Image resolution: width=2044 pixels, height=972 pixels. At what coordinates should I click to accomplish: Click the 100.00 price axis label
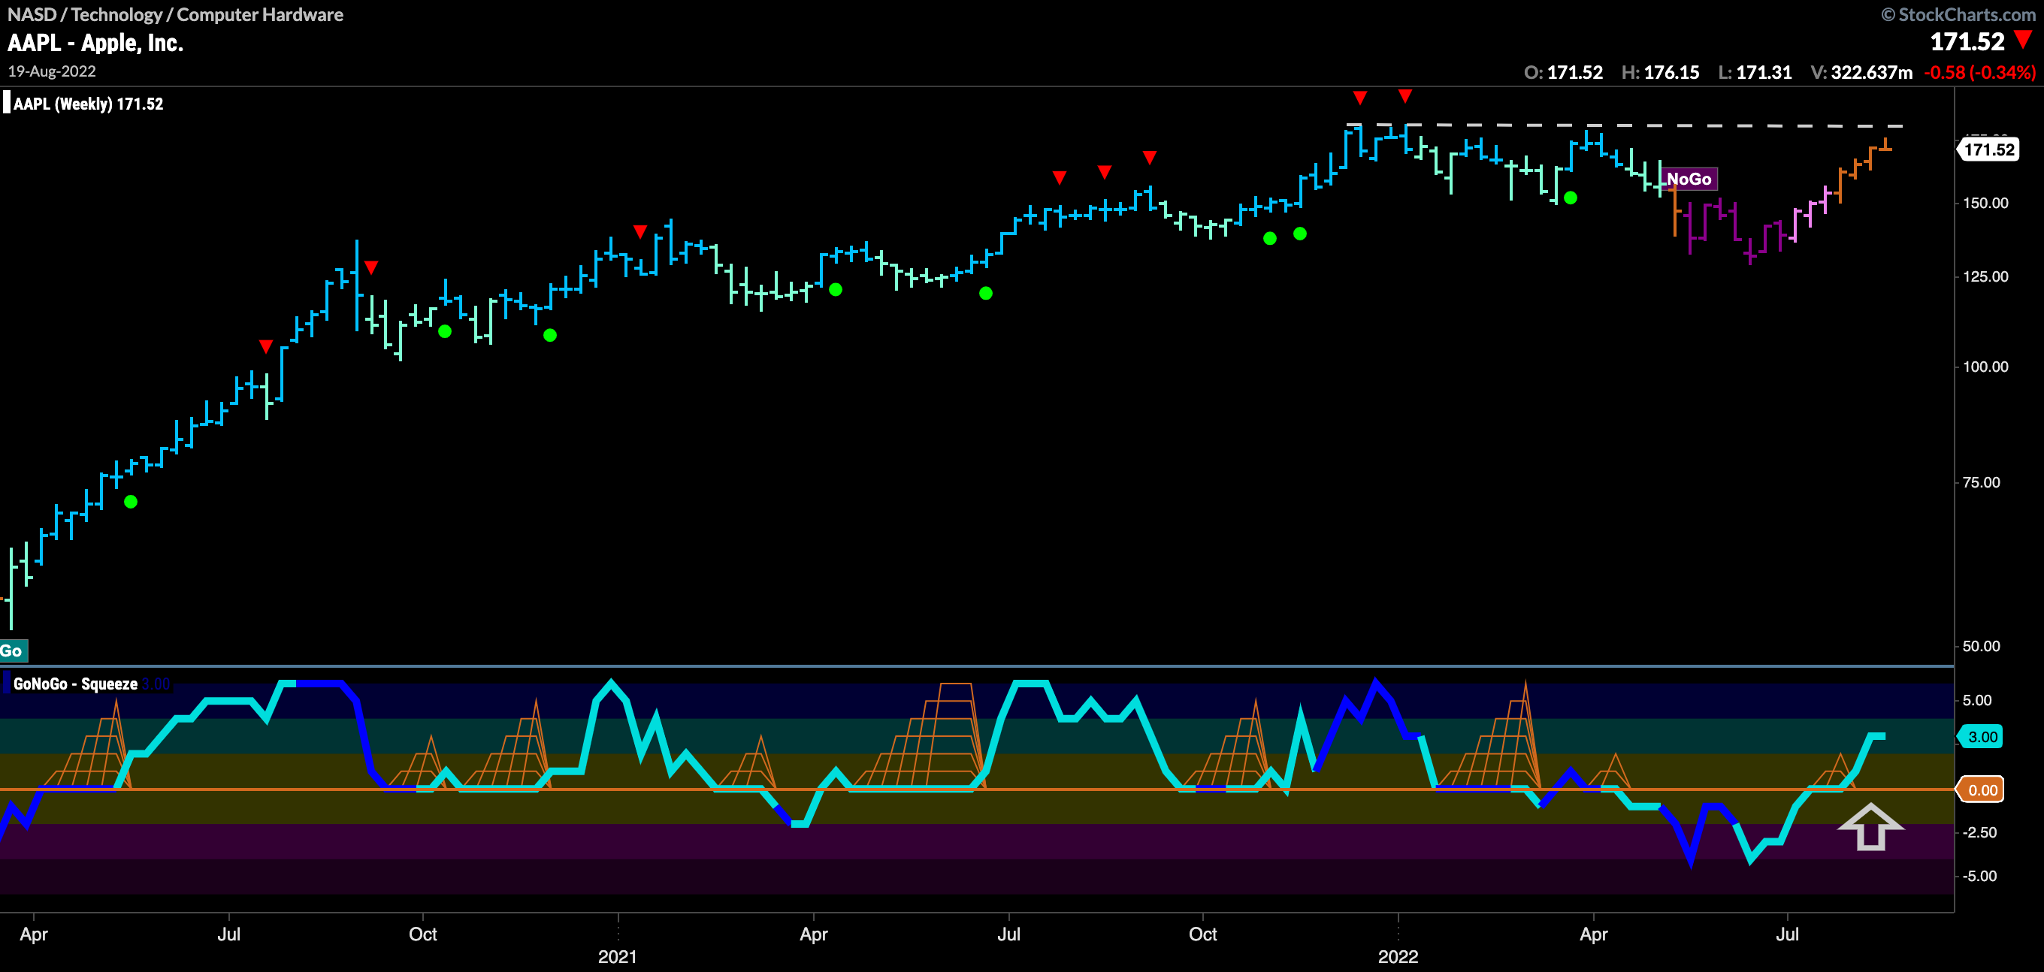(1985, 367)
